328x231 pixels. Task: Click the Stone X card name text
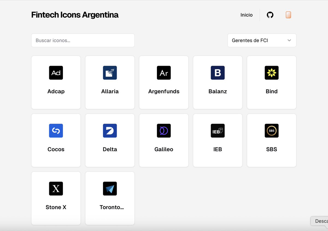click(x=56, y=207)
